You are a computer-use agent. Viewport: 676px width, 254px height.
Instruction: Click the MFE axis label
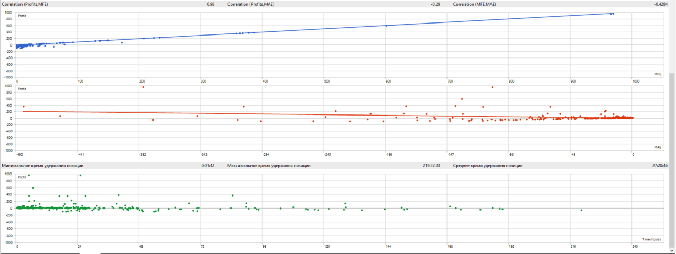[x=657, y=73]
